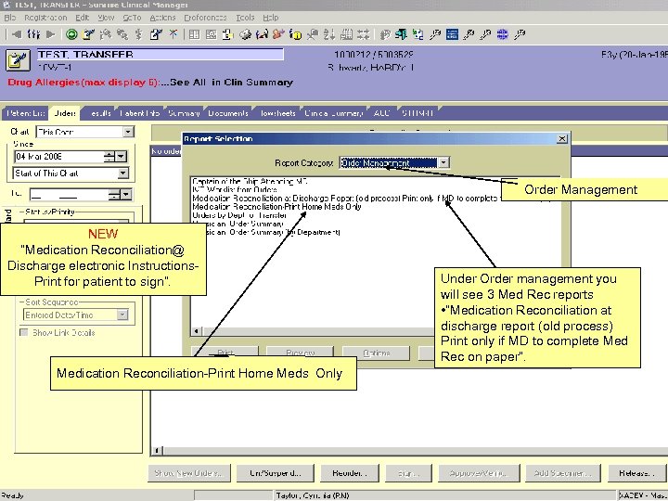Switch to the Clinical Summary tab
The width and height of the screenshot is (668, 501).
(x=334, y=113)
